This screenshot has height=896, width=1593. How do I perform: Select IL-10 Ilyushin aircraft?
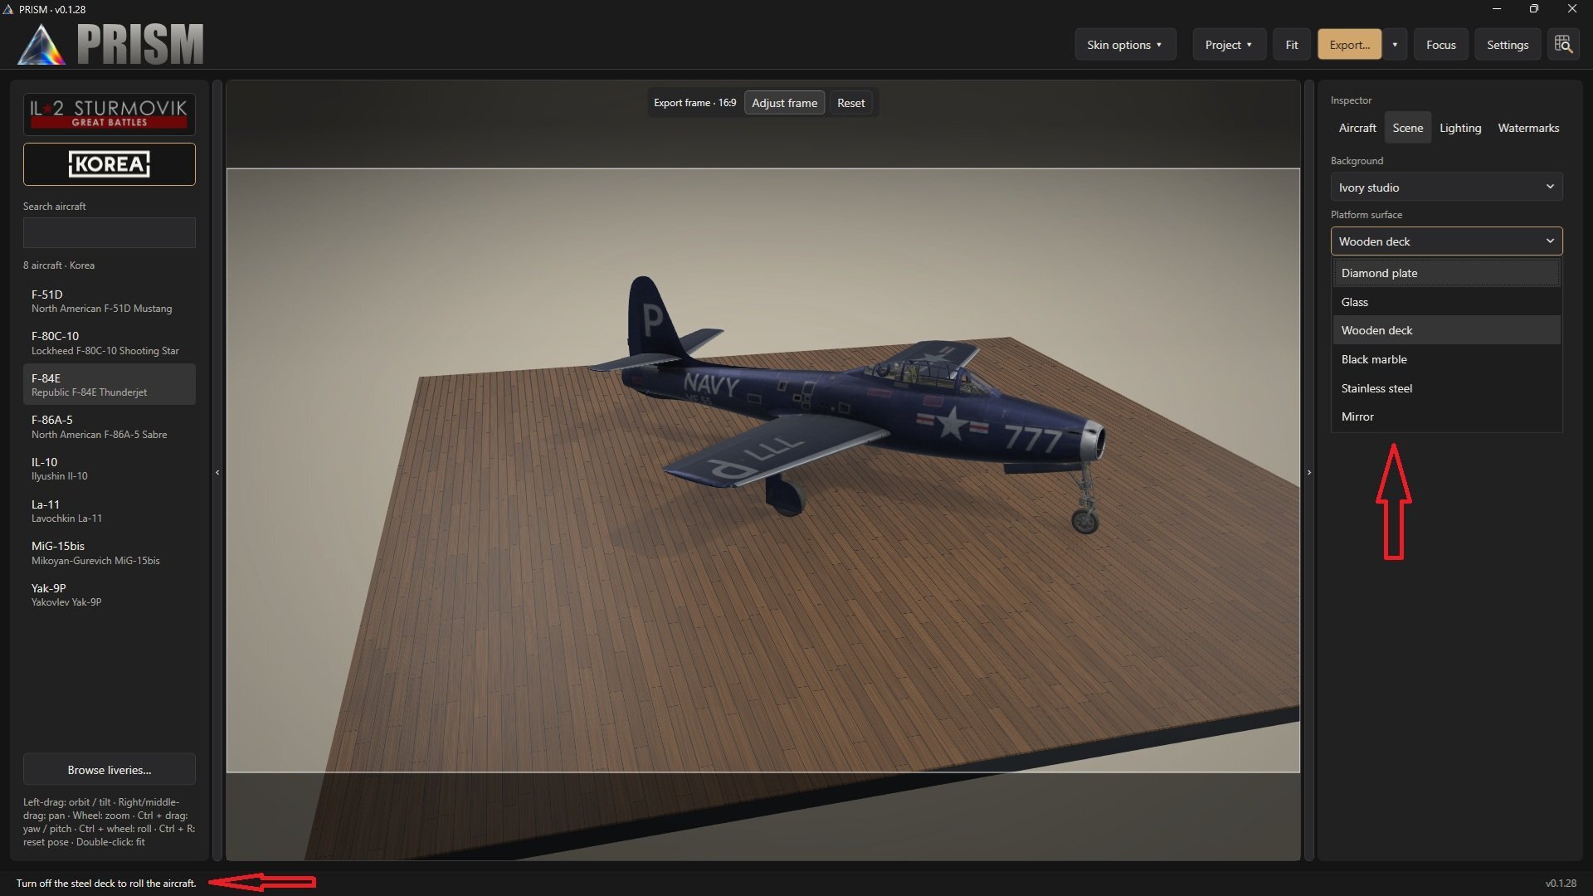pyautogui.click(x=110, y=469)
